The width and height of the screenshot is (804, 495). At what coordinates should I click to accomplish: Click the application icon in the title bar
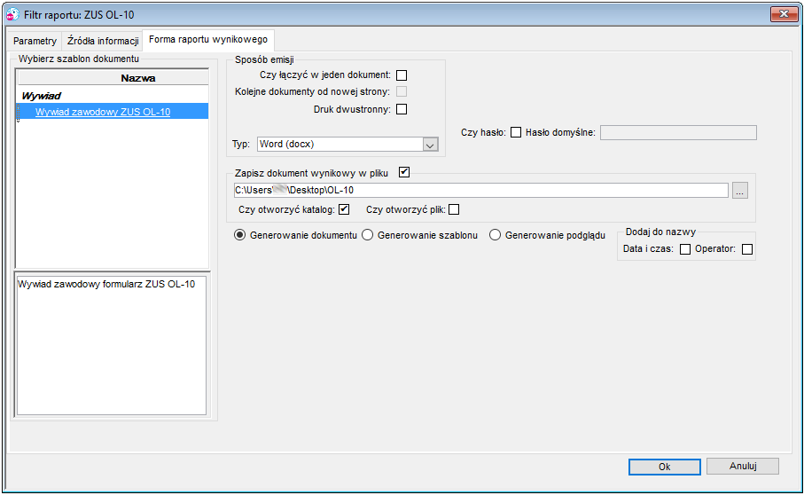pyautogui.click(x=12, y=14)
